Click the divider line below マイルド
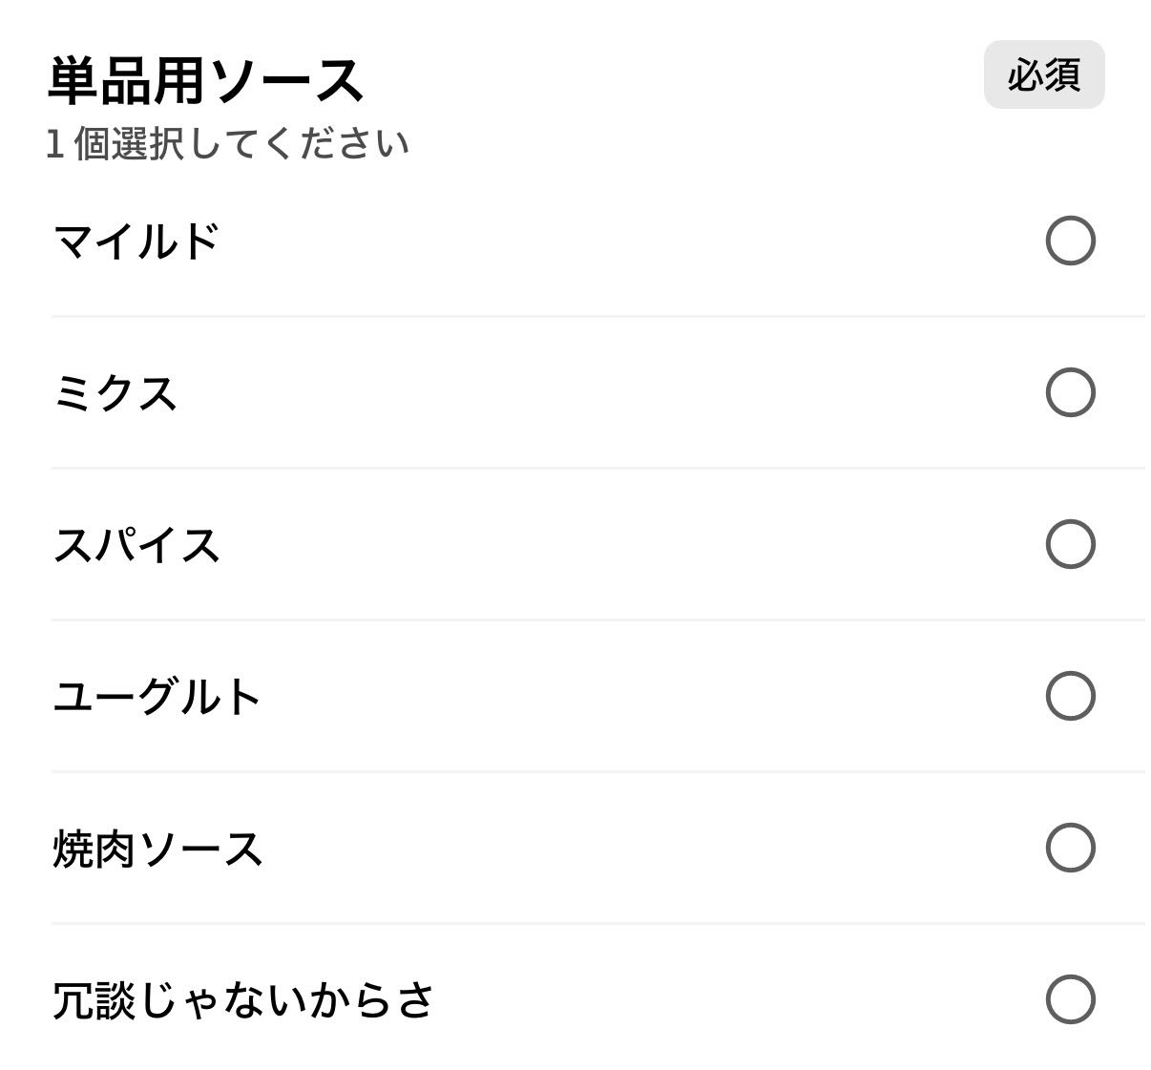This screenshot has height=1070, width=1151. 597,316
